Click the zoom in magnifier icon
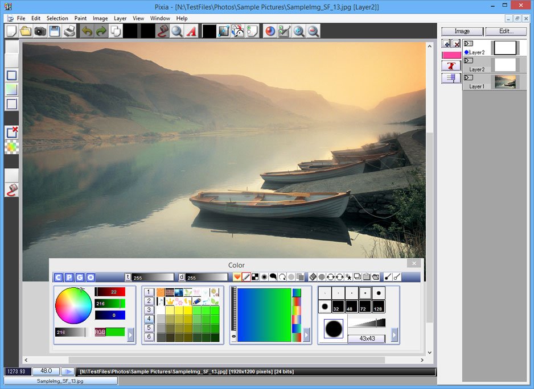Image resolution: width=534 pixels, height=389 pixels. [x=298, y=31]
